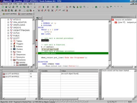137x103 pixels.
Task: Switch to the second SCOTT.MYPROC tab with red icon
Action: pos(25,14)
